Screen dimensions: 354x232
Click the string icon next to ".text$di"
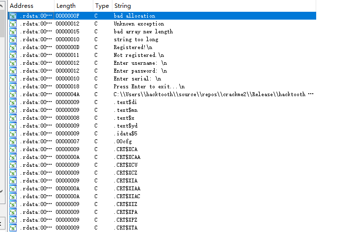(x=13, y=103)
